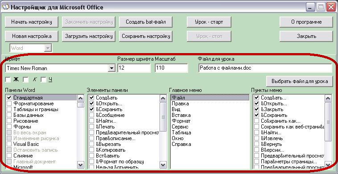Check the &Копировать element checkbox
Viewport: 338px width, 174px height.
(x=91, y=150)
